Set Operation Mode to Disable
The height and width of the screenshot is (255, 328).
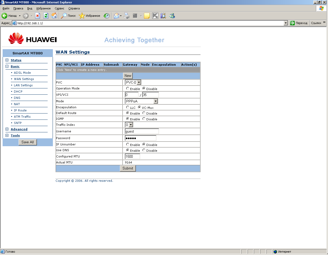pos(144,89)
